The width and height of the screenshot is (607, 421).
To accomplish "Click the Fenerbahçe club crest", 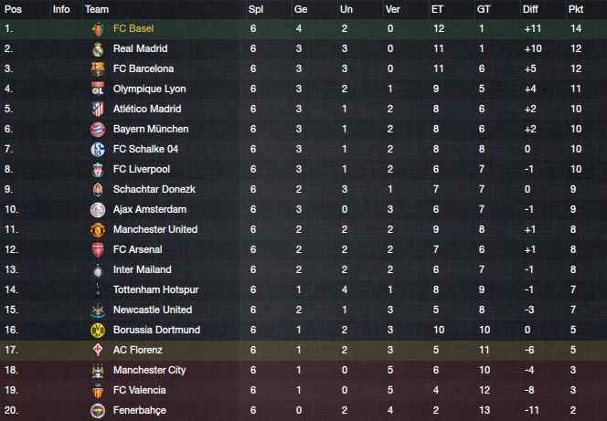I will click(x=98, y=411).
